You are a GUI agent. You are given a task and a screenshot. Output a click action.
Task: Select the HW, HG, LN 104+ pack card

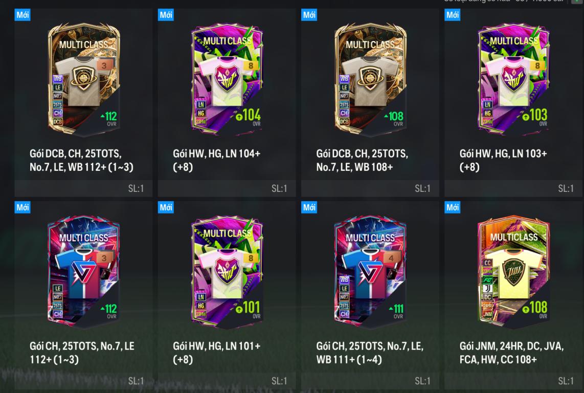click(x=227, y=79)
